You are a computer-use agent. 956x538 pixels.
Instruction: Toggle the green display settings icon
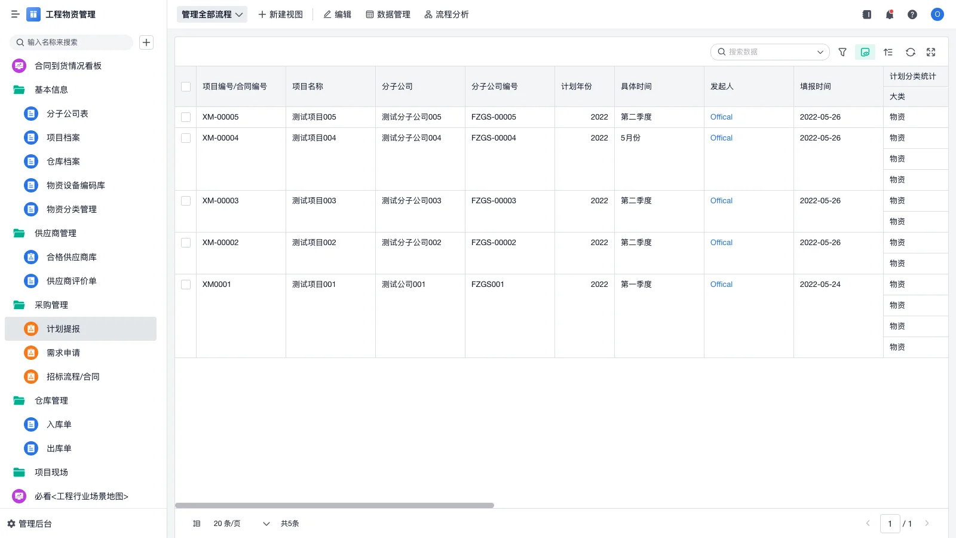pyautogui.click(x=865, y=52)
